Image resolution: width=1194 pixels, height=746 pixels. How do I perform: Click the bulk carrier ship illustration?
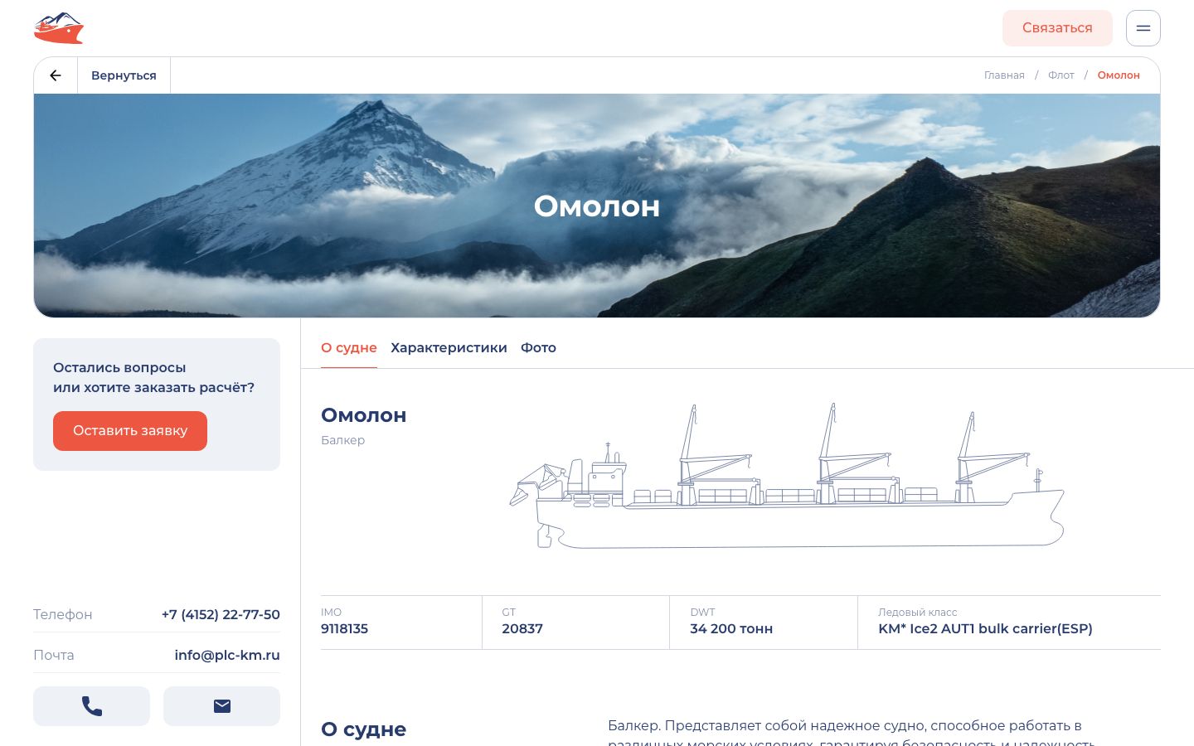pyautogui.click(x=786, y=476)
